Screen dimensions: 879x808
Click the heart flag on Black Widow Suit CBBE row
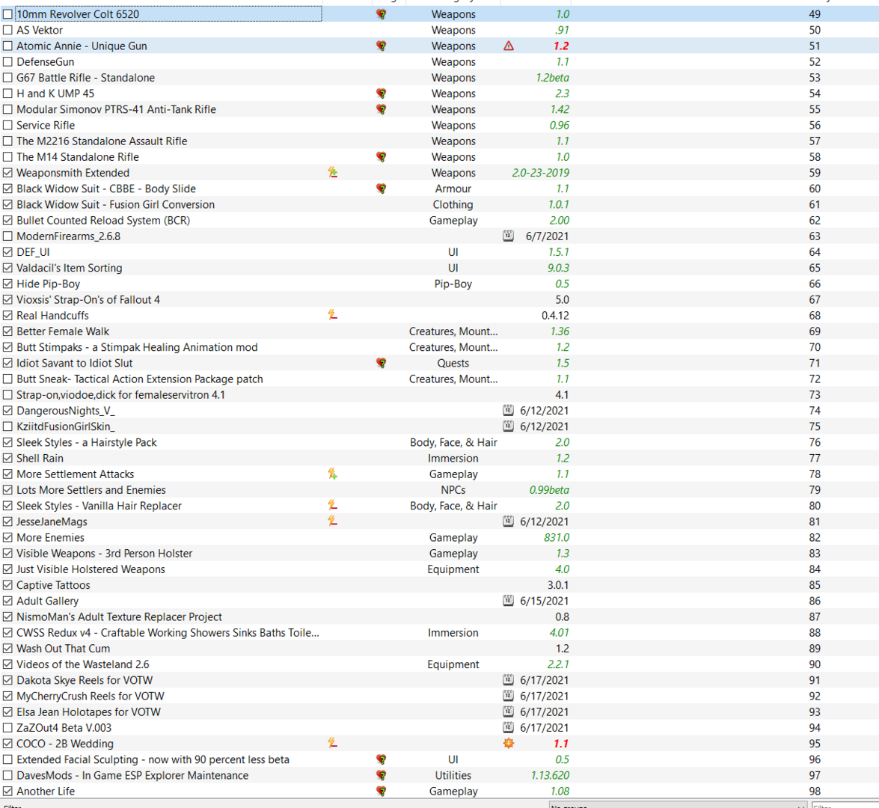[x=382, y=189]
